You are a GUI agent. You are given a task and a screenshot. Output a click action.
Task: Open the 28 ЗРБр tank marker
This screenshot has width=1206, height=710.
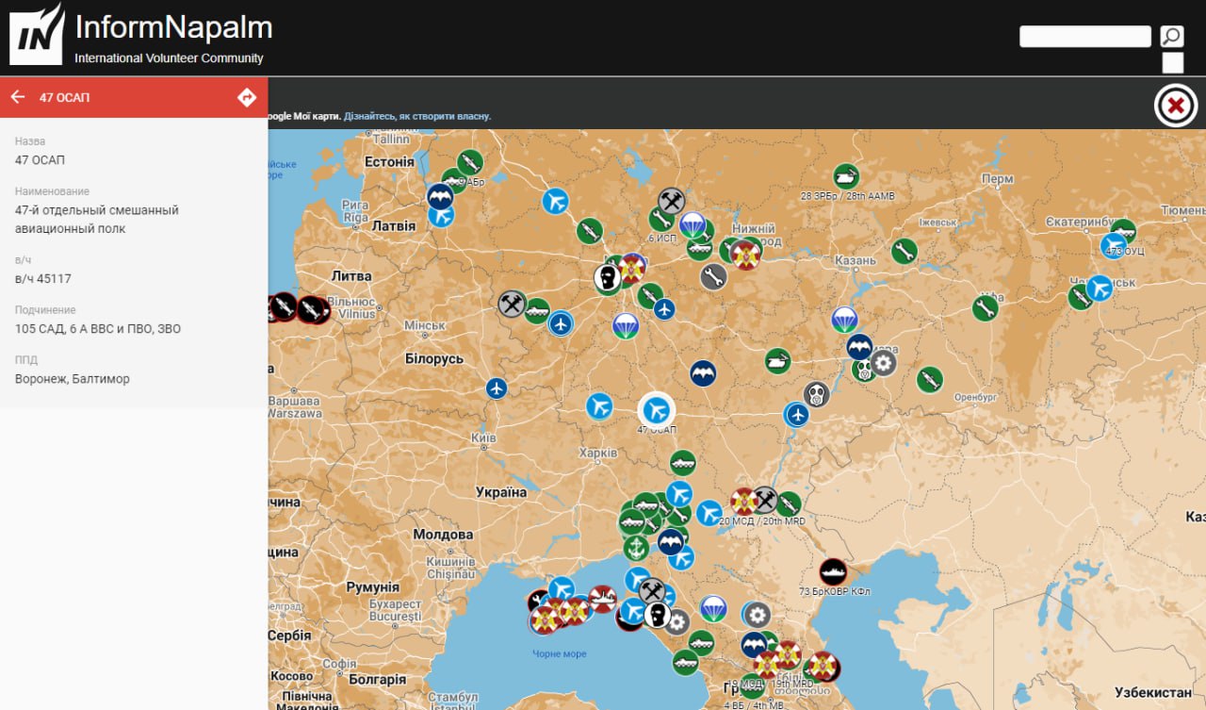(846, 176)
